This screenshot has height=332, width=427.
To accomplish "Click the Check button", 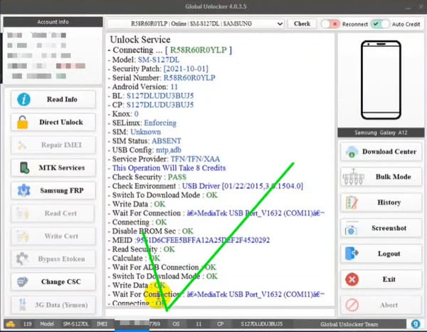I will [x=302, y=24].
